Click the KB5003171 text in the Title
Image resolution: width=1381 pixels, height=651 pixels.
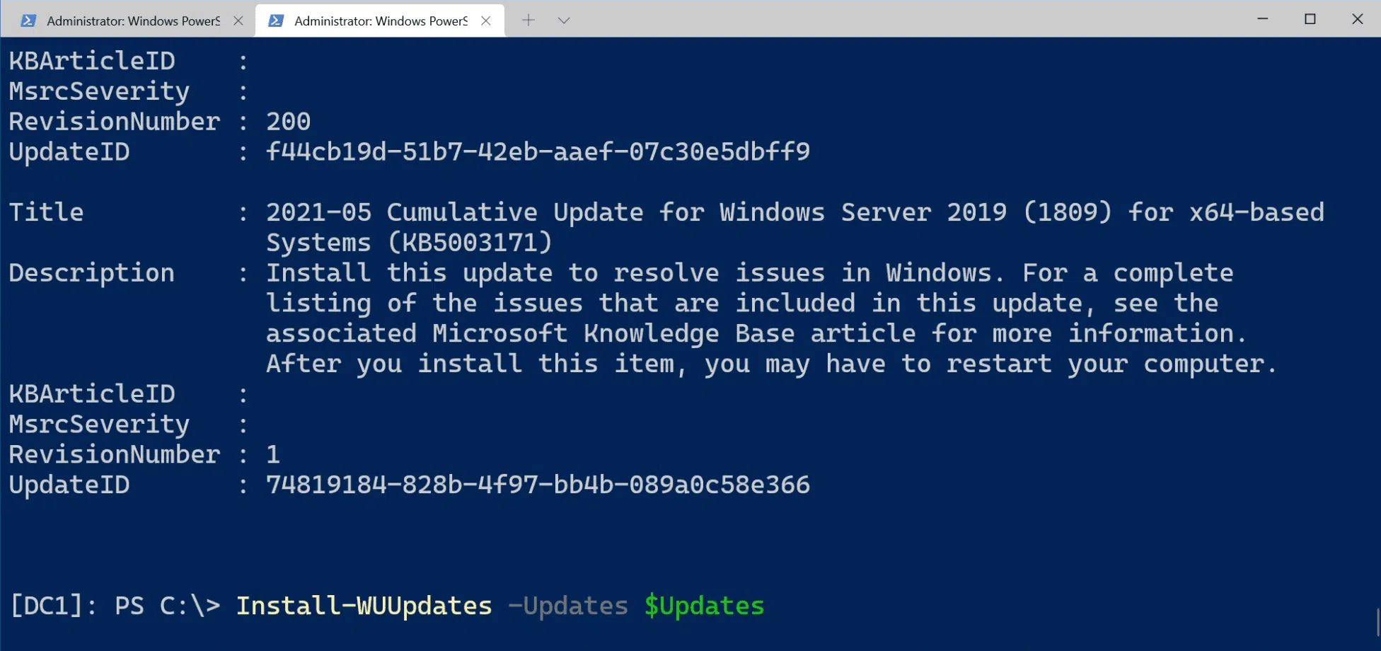point(470,243)
